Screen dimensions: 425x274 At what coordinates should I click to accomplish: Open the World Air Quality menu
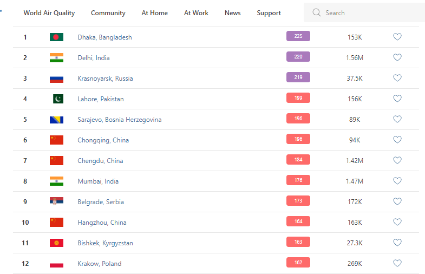click(49, 13)
